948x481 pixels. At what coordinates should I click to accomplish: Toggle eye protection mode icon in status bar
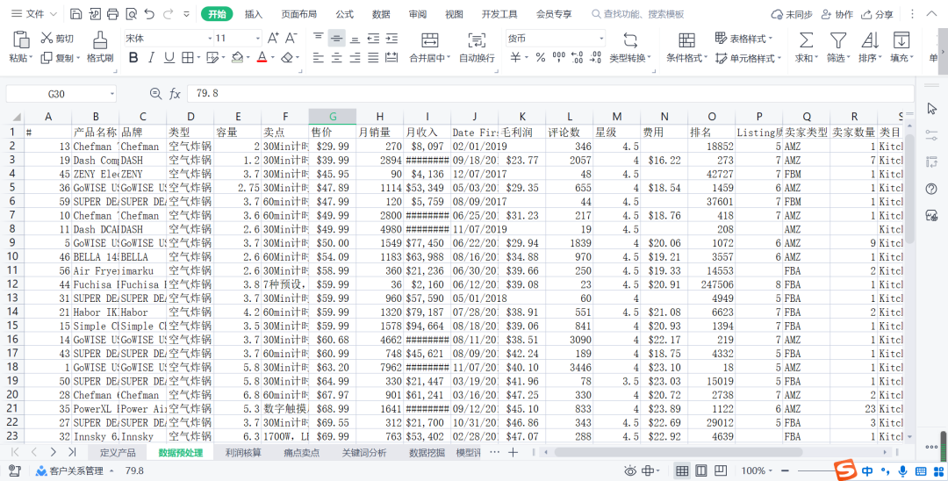pos(630,470)
